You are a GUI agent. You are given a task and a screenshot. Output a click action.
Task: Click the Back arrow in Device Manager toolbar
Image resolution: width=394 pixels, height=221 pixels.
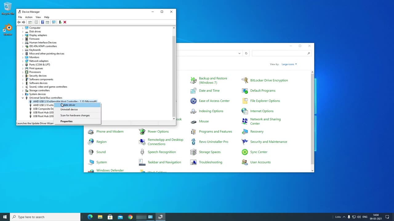[x=19, y=22]
